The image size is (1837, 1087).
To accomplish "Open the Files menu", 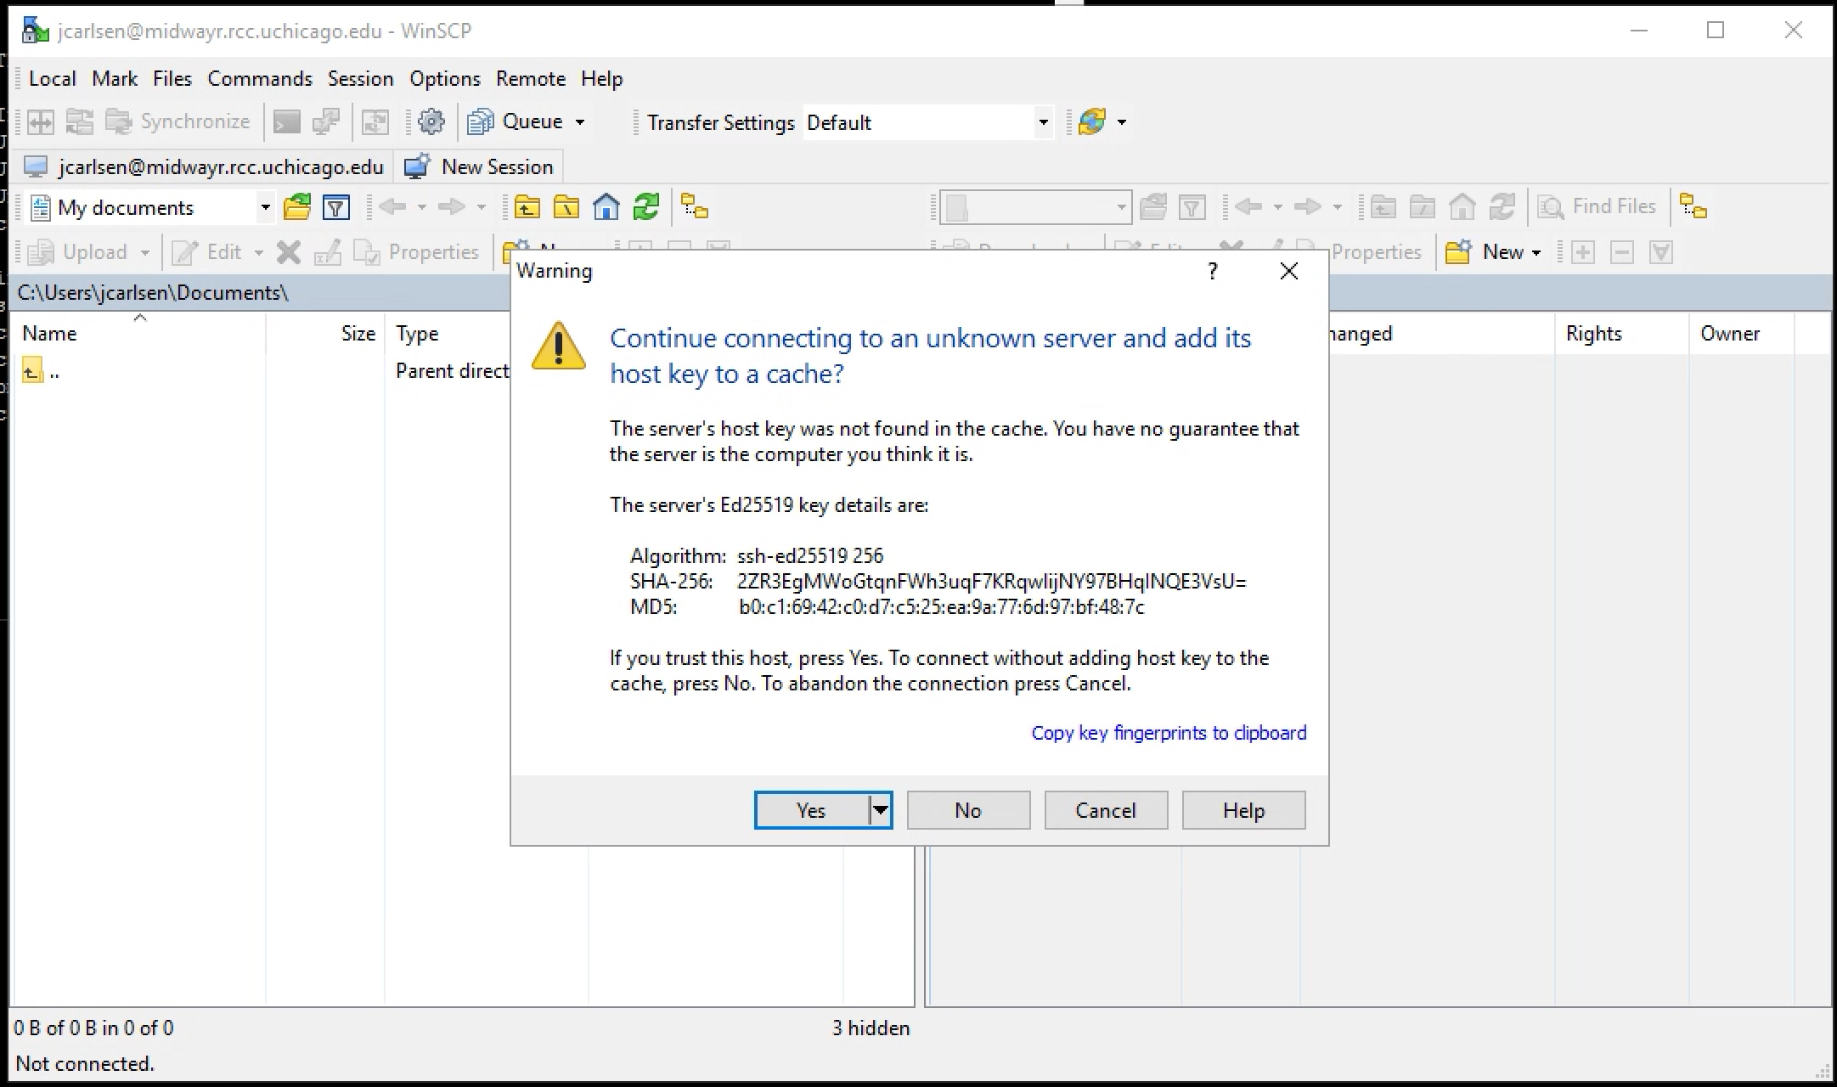I will [x=172, y=79].
